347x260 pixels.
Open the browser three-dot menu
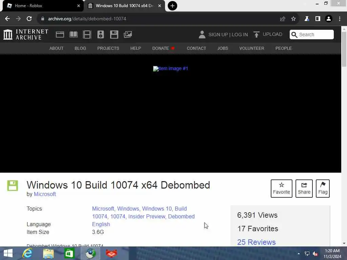[x=340, y=19]
